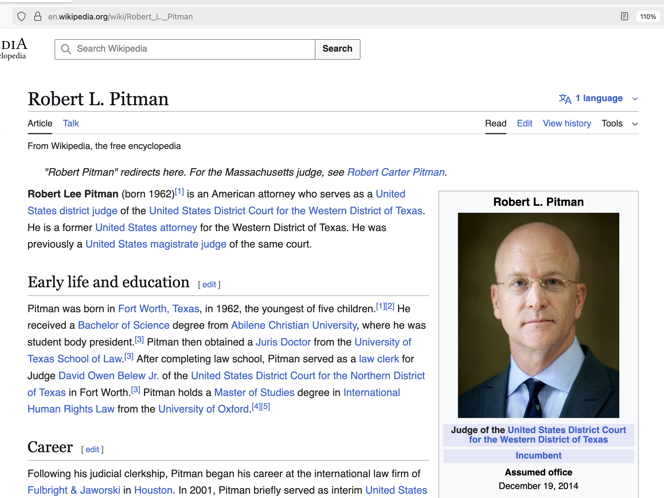This screenshot has height=498, width=664.
Task: Toggle reader view icon in address bar
Action: click(624, 17)
